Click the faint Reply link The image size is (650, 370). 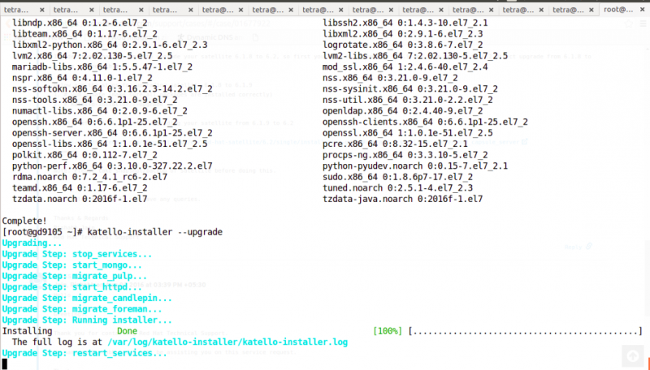click(574, 247)
